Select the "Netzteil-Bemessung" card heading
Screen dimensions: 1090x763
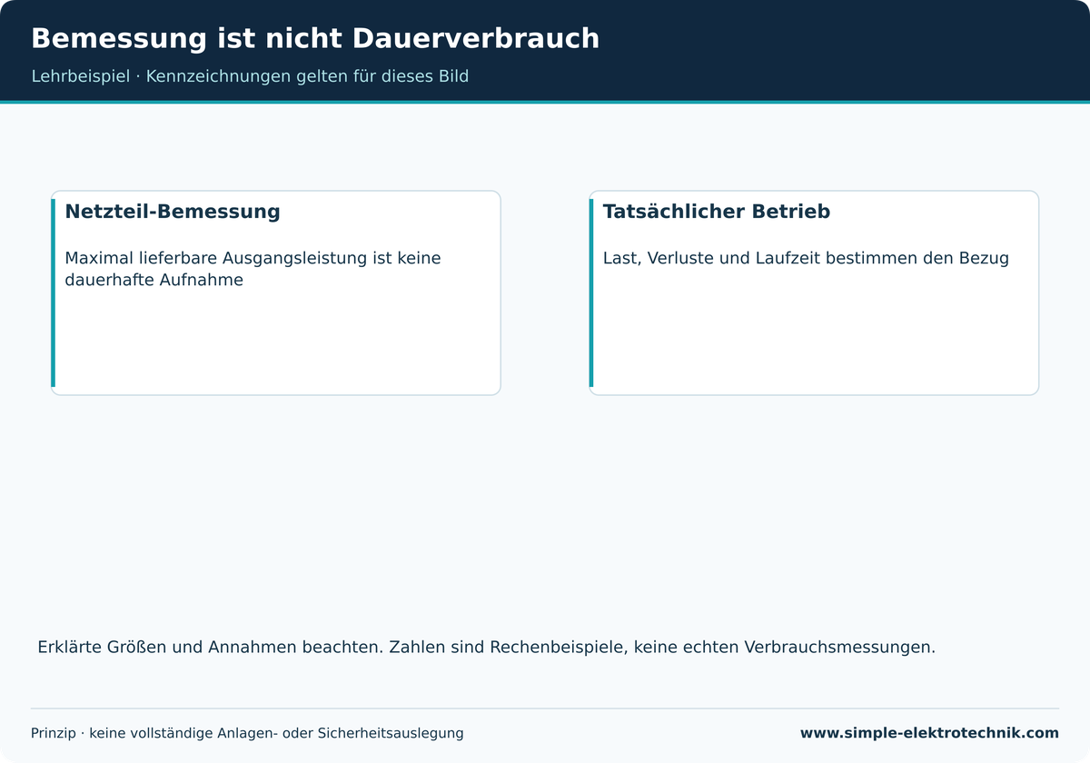173,212
